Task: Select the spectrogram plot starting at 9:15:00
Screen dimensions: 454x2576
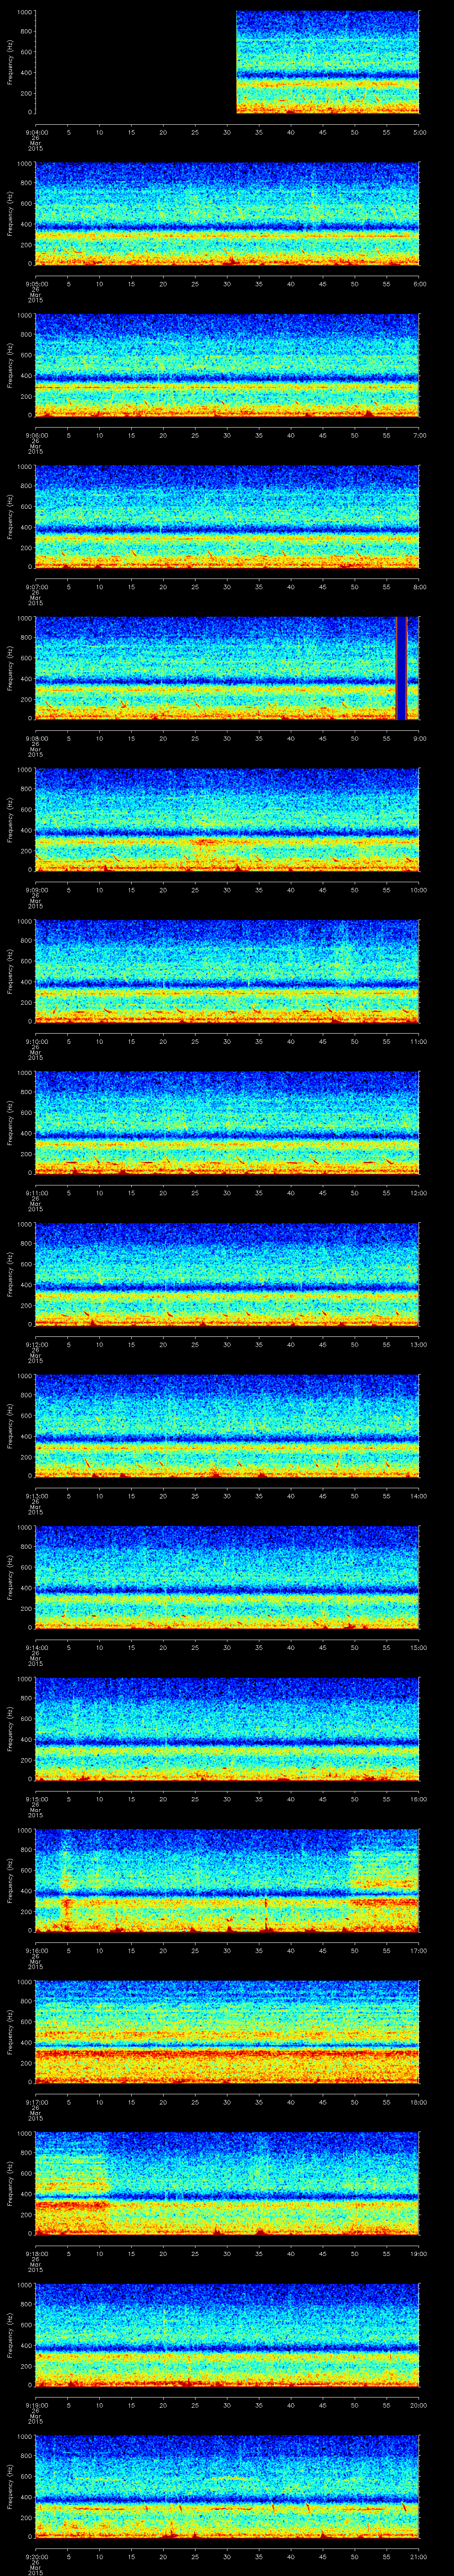Action: [x=227, y=1728]
